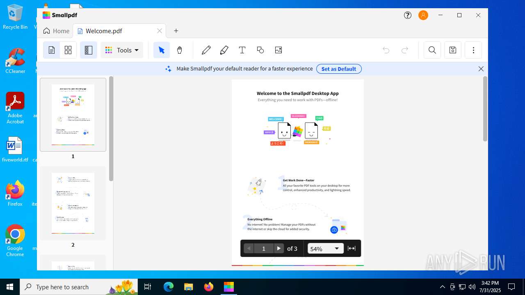
Task: Open File Explorer on taskbar
Action: coord(189,287)
